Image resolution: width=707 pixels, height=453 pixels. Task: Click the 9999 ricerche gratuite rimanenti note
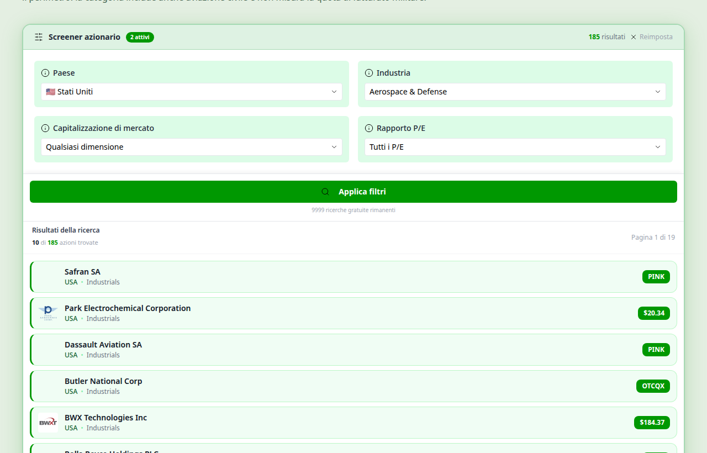(353, 210)
